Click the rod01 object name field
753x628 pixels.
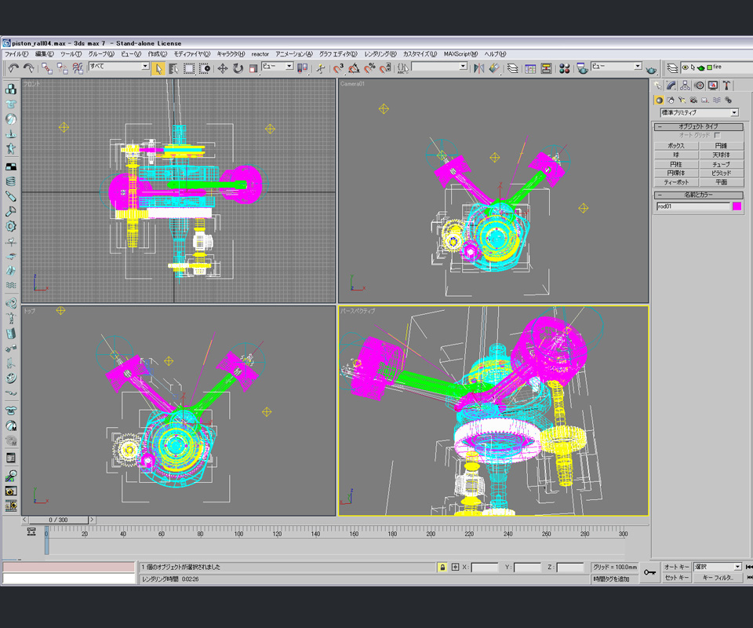(693, 206)
